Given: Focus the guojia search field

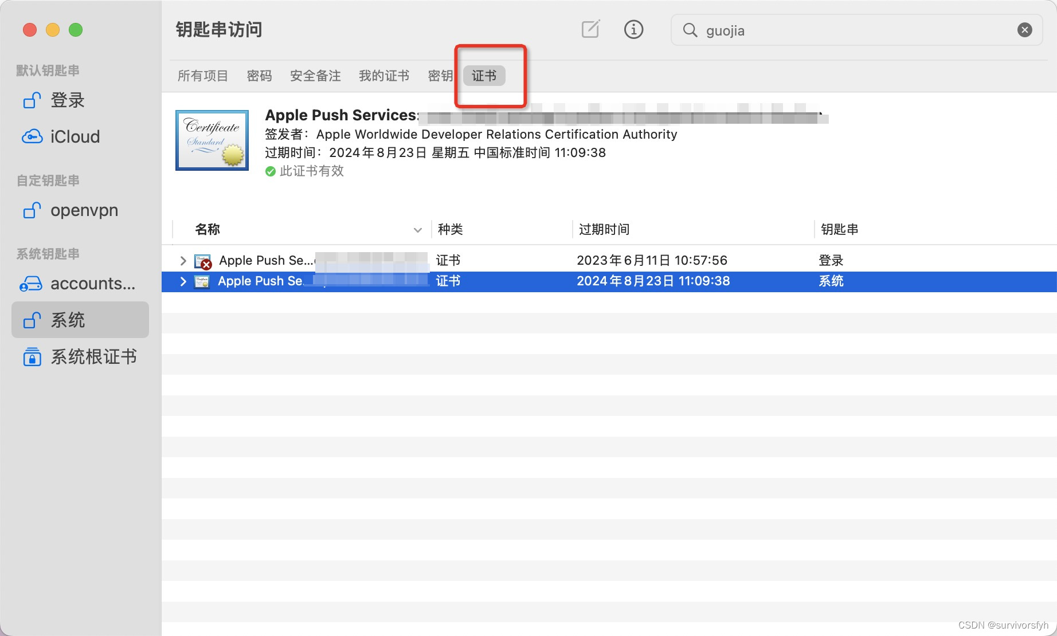Looking at the screenshot, I should point(856,30).
